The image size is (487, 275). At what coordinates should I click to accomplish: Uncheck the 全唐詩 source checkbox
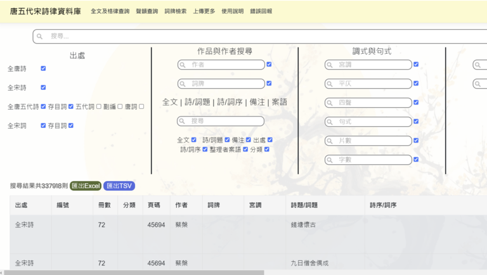(x=43, y=68)
